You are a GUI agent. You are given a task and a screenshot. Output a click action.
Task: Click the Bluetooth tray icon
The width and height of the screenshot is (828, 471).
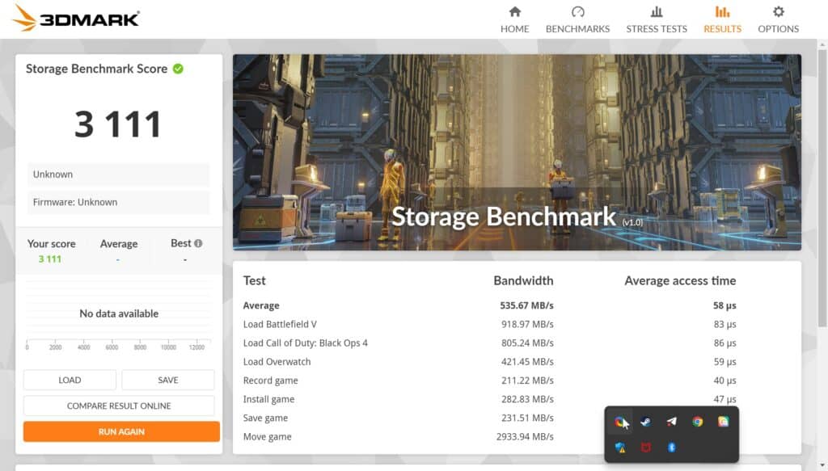(671, 448)
